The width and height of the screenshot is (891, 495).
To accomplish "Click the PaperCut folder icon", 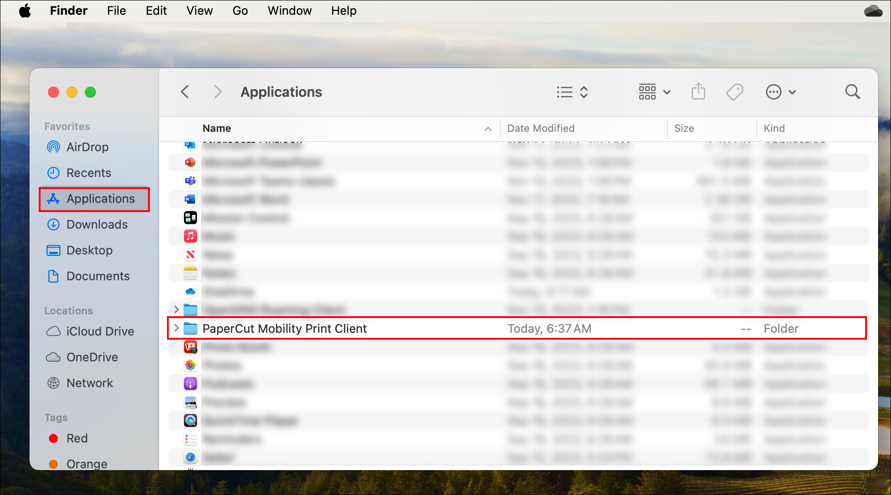I will pos(190,329).
